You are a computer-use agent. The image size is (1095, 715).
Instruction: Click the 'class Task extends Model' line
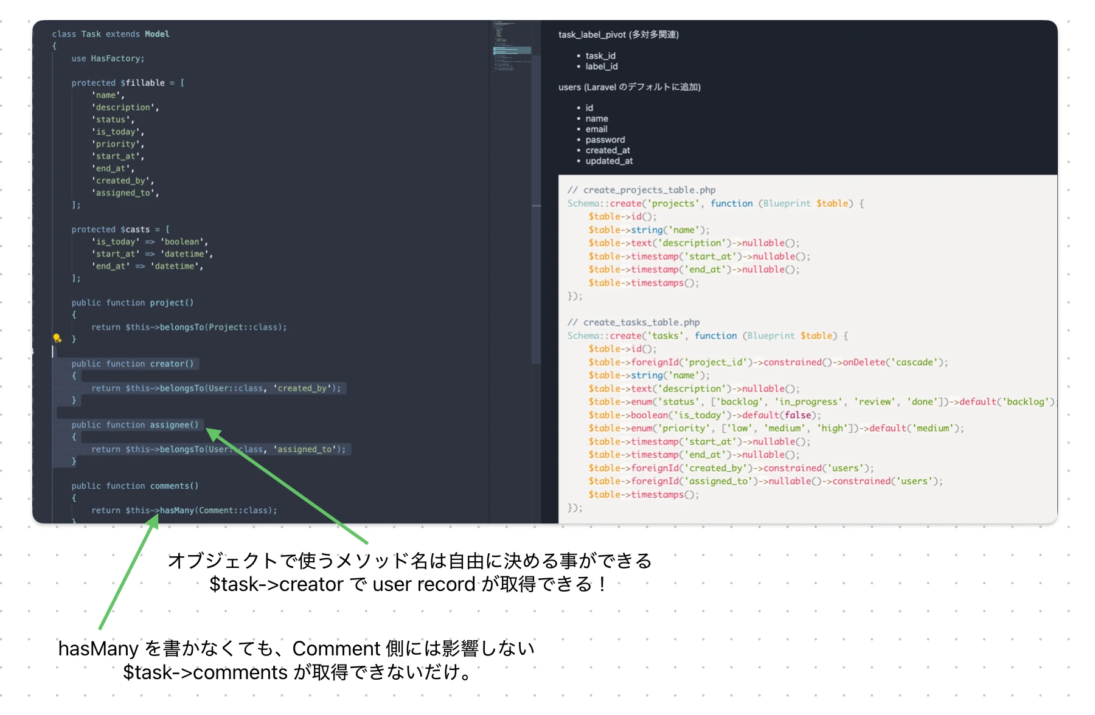(x=111, y=34)
